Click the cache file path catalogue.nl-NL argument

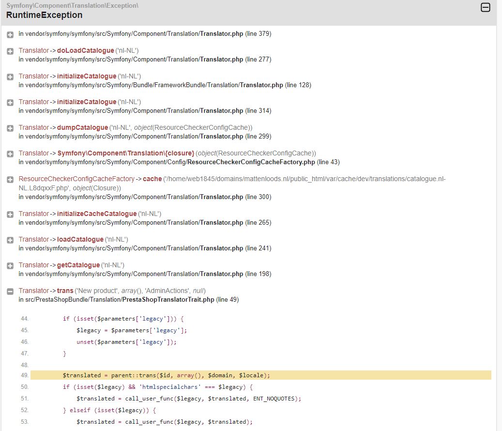232,183
